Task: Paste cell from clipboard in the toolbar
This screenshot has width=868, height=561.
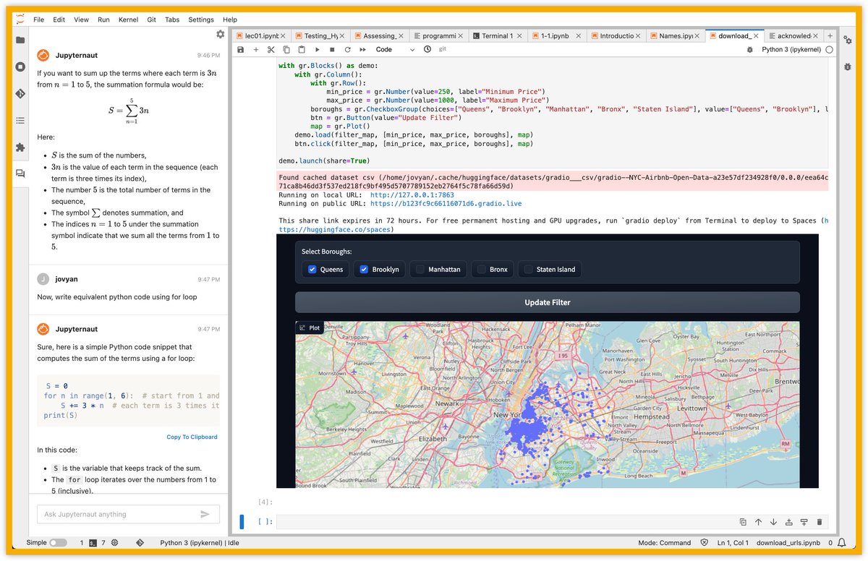Action: pos(302,49)
